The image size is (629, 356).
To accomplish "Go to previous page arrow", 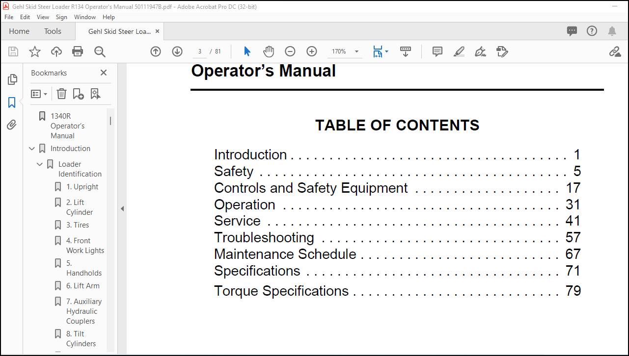I will [156, 51].
